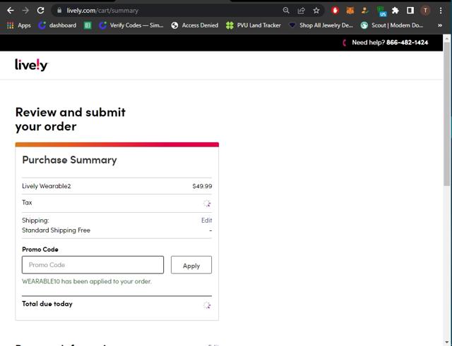The image size is (452, 346).
Task: Open the Chrome three-dot menu
Action: tap(441, 11)
